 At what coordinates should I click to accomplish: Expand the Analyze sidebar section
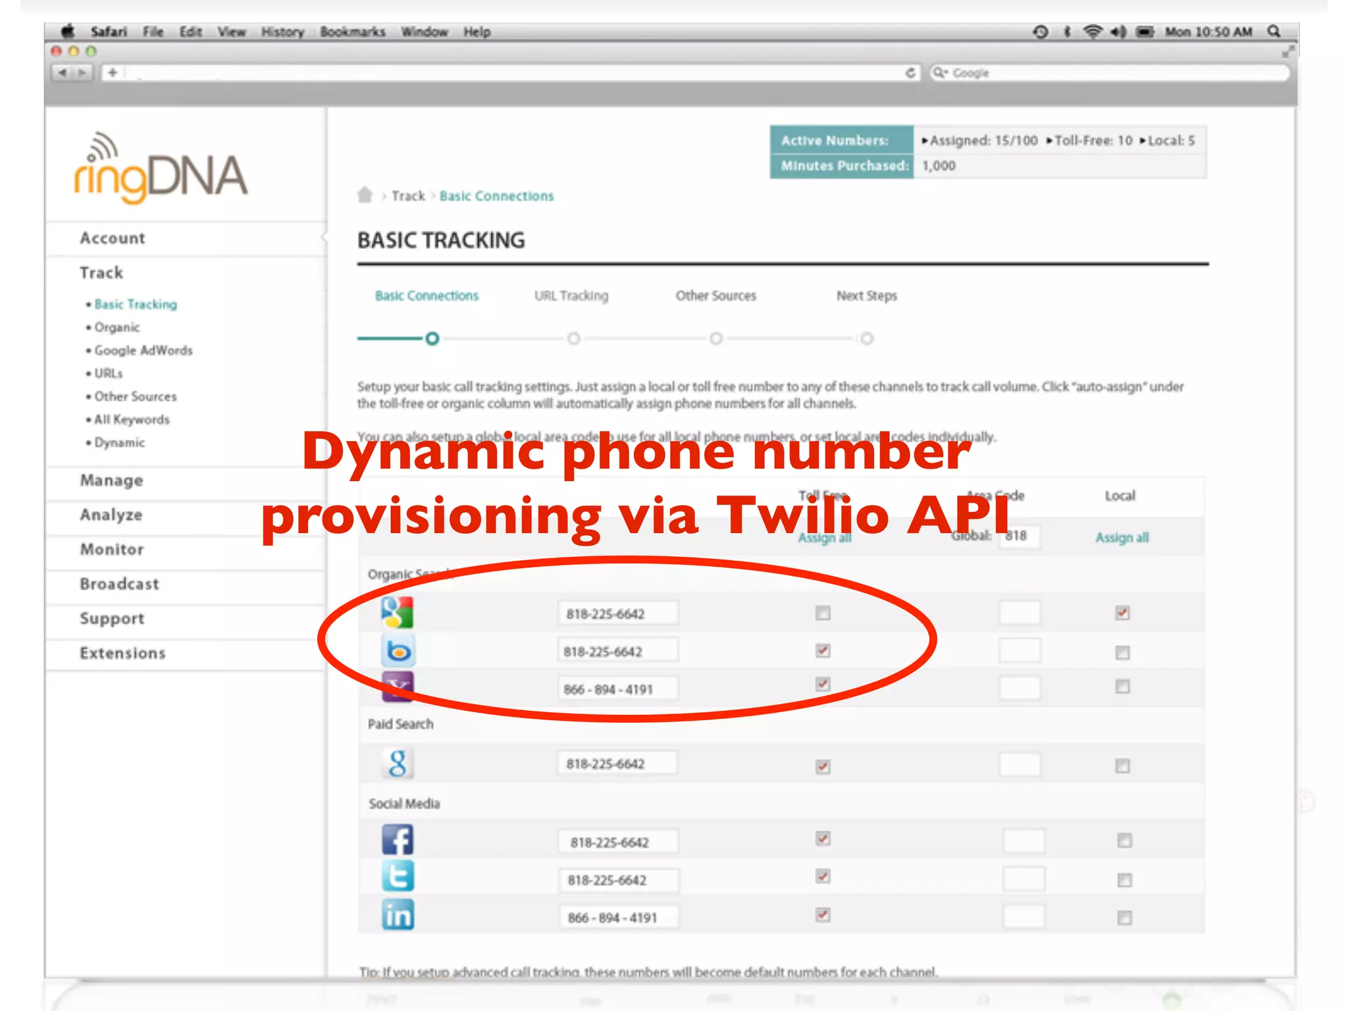click(111, 515)
